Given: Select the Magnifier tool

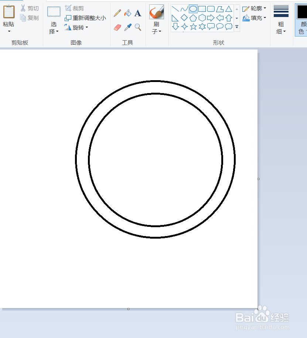Looking at the screenshot, I should 138,27.
